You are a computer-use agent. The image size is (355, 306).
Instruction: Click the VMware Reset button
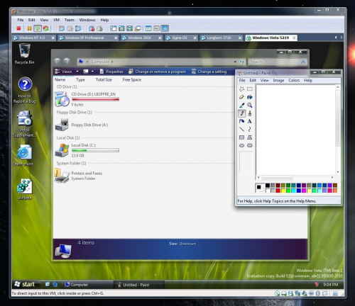pos(45,28)
